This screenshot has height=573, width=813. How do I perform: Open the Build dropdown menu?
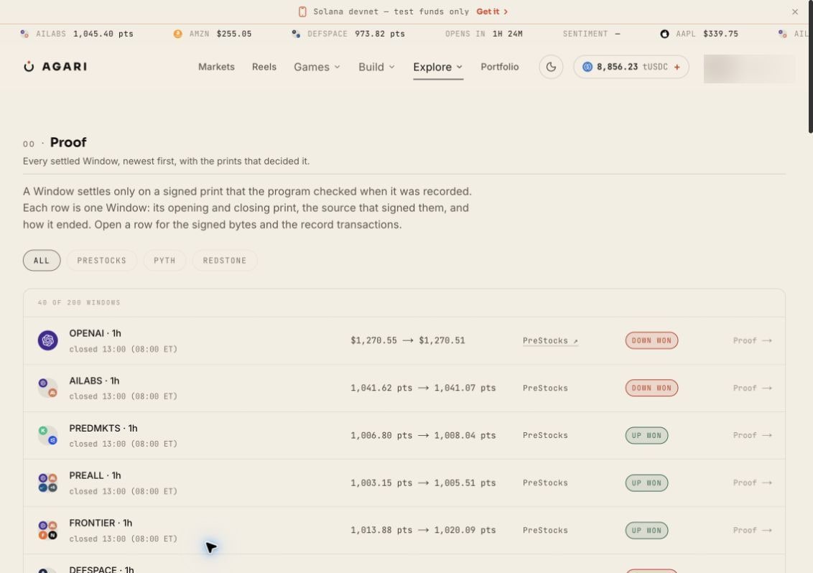pos(376,67)
